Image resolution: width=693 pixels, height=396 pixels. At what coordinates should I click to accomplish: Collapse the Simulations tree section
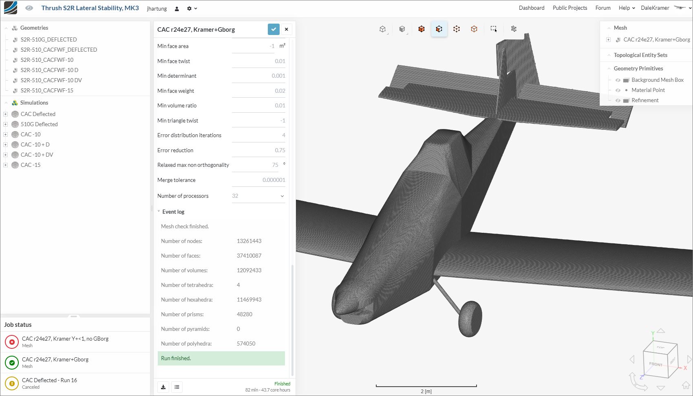click(x=6, y=103)
